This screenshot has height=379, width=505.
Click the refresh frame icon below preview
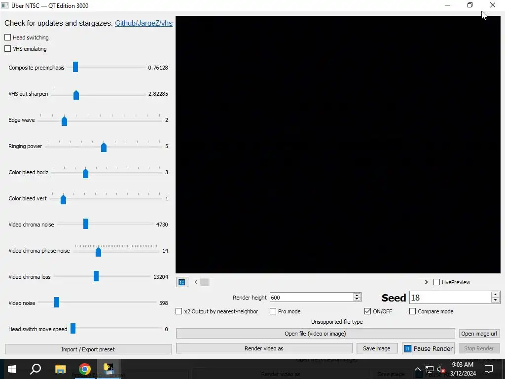[182, 282]
